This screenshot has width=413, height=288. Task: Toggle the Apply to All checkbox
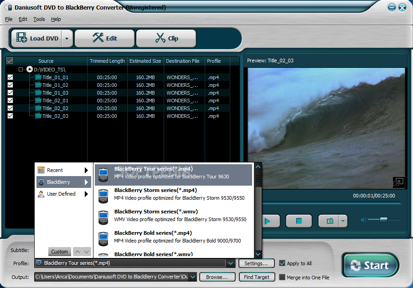point(282,263)
